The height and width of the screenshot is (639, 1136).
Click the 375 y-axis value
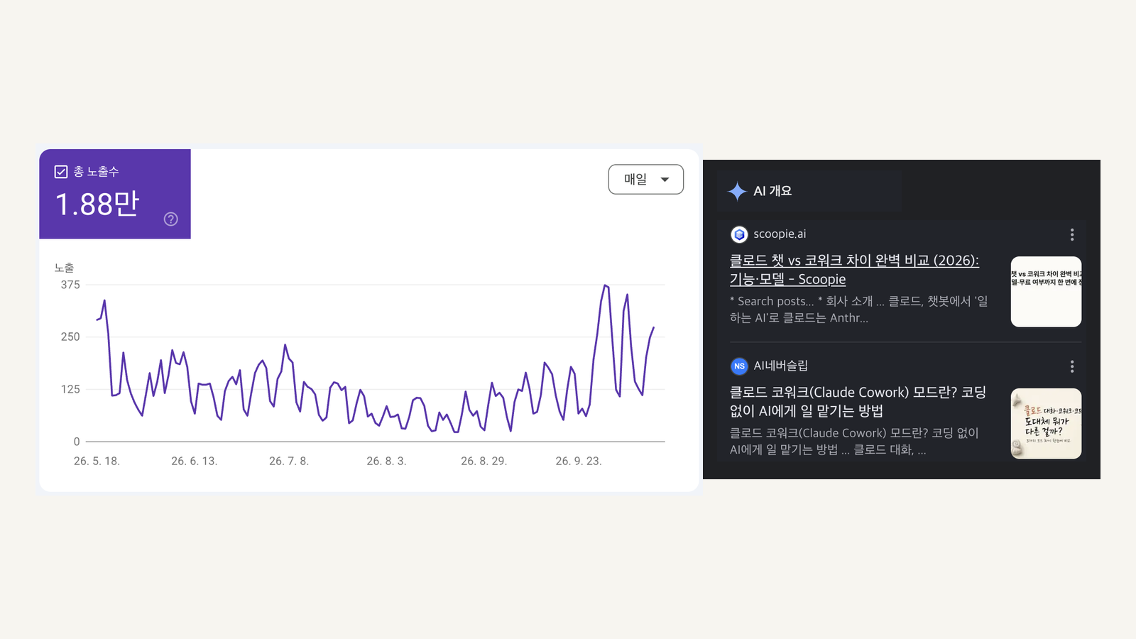coord(70,285)
